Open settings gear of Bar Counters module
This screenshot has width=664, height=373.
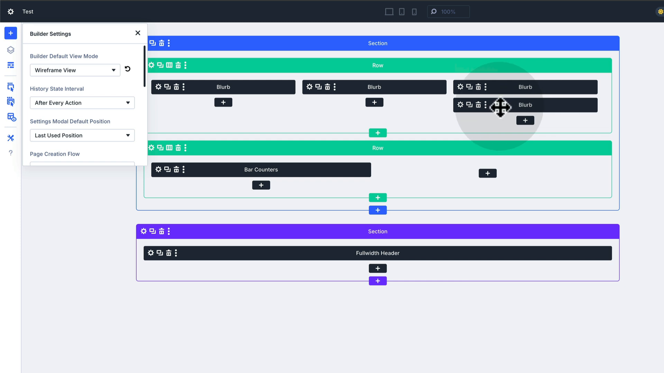pos(158,169)
